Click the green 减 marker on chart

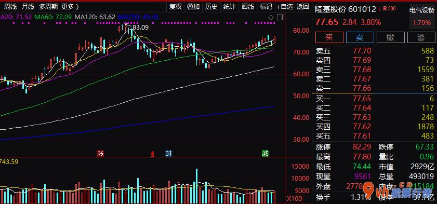pyautogui.click(x=266, y=153)
